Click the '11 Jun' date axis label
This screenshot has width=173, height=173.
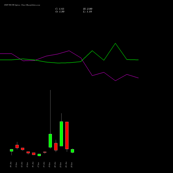16,165
